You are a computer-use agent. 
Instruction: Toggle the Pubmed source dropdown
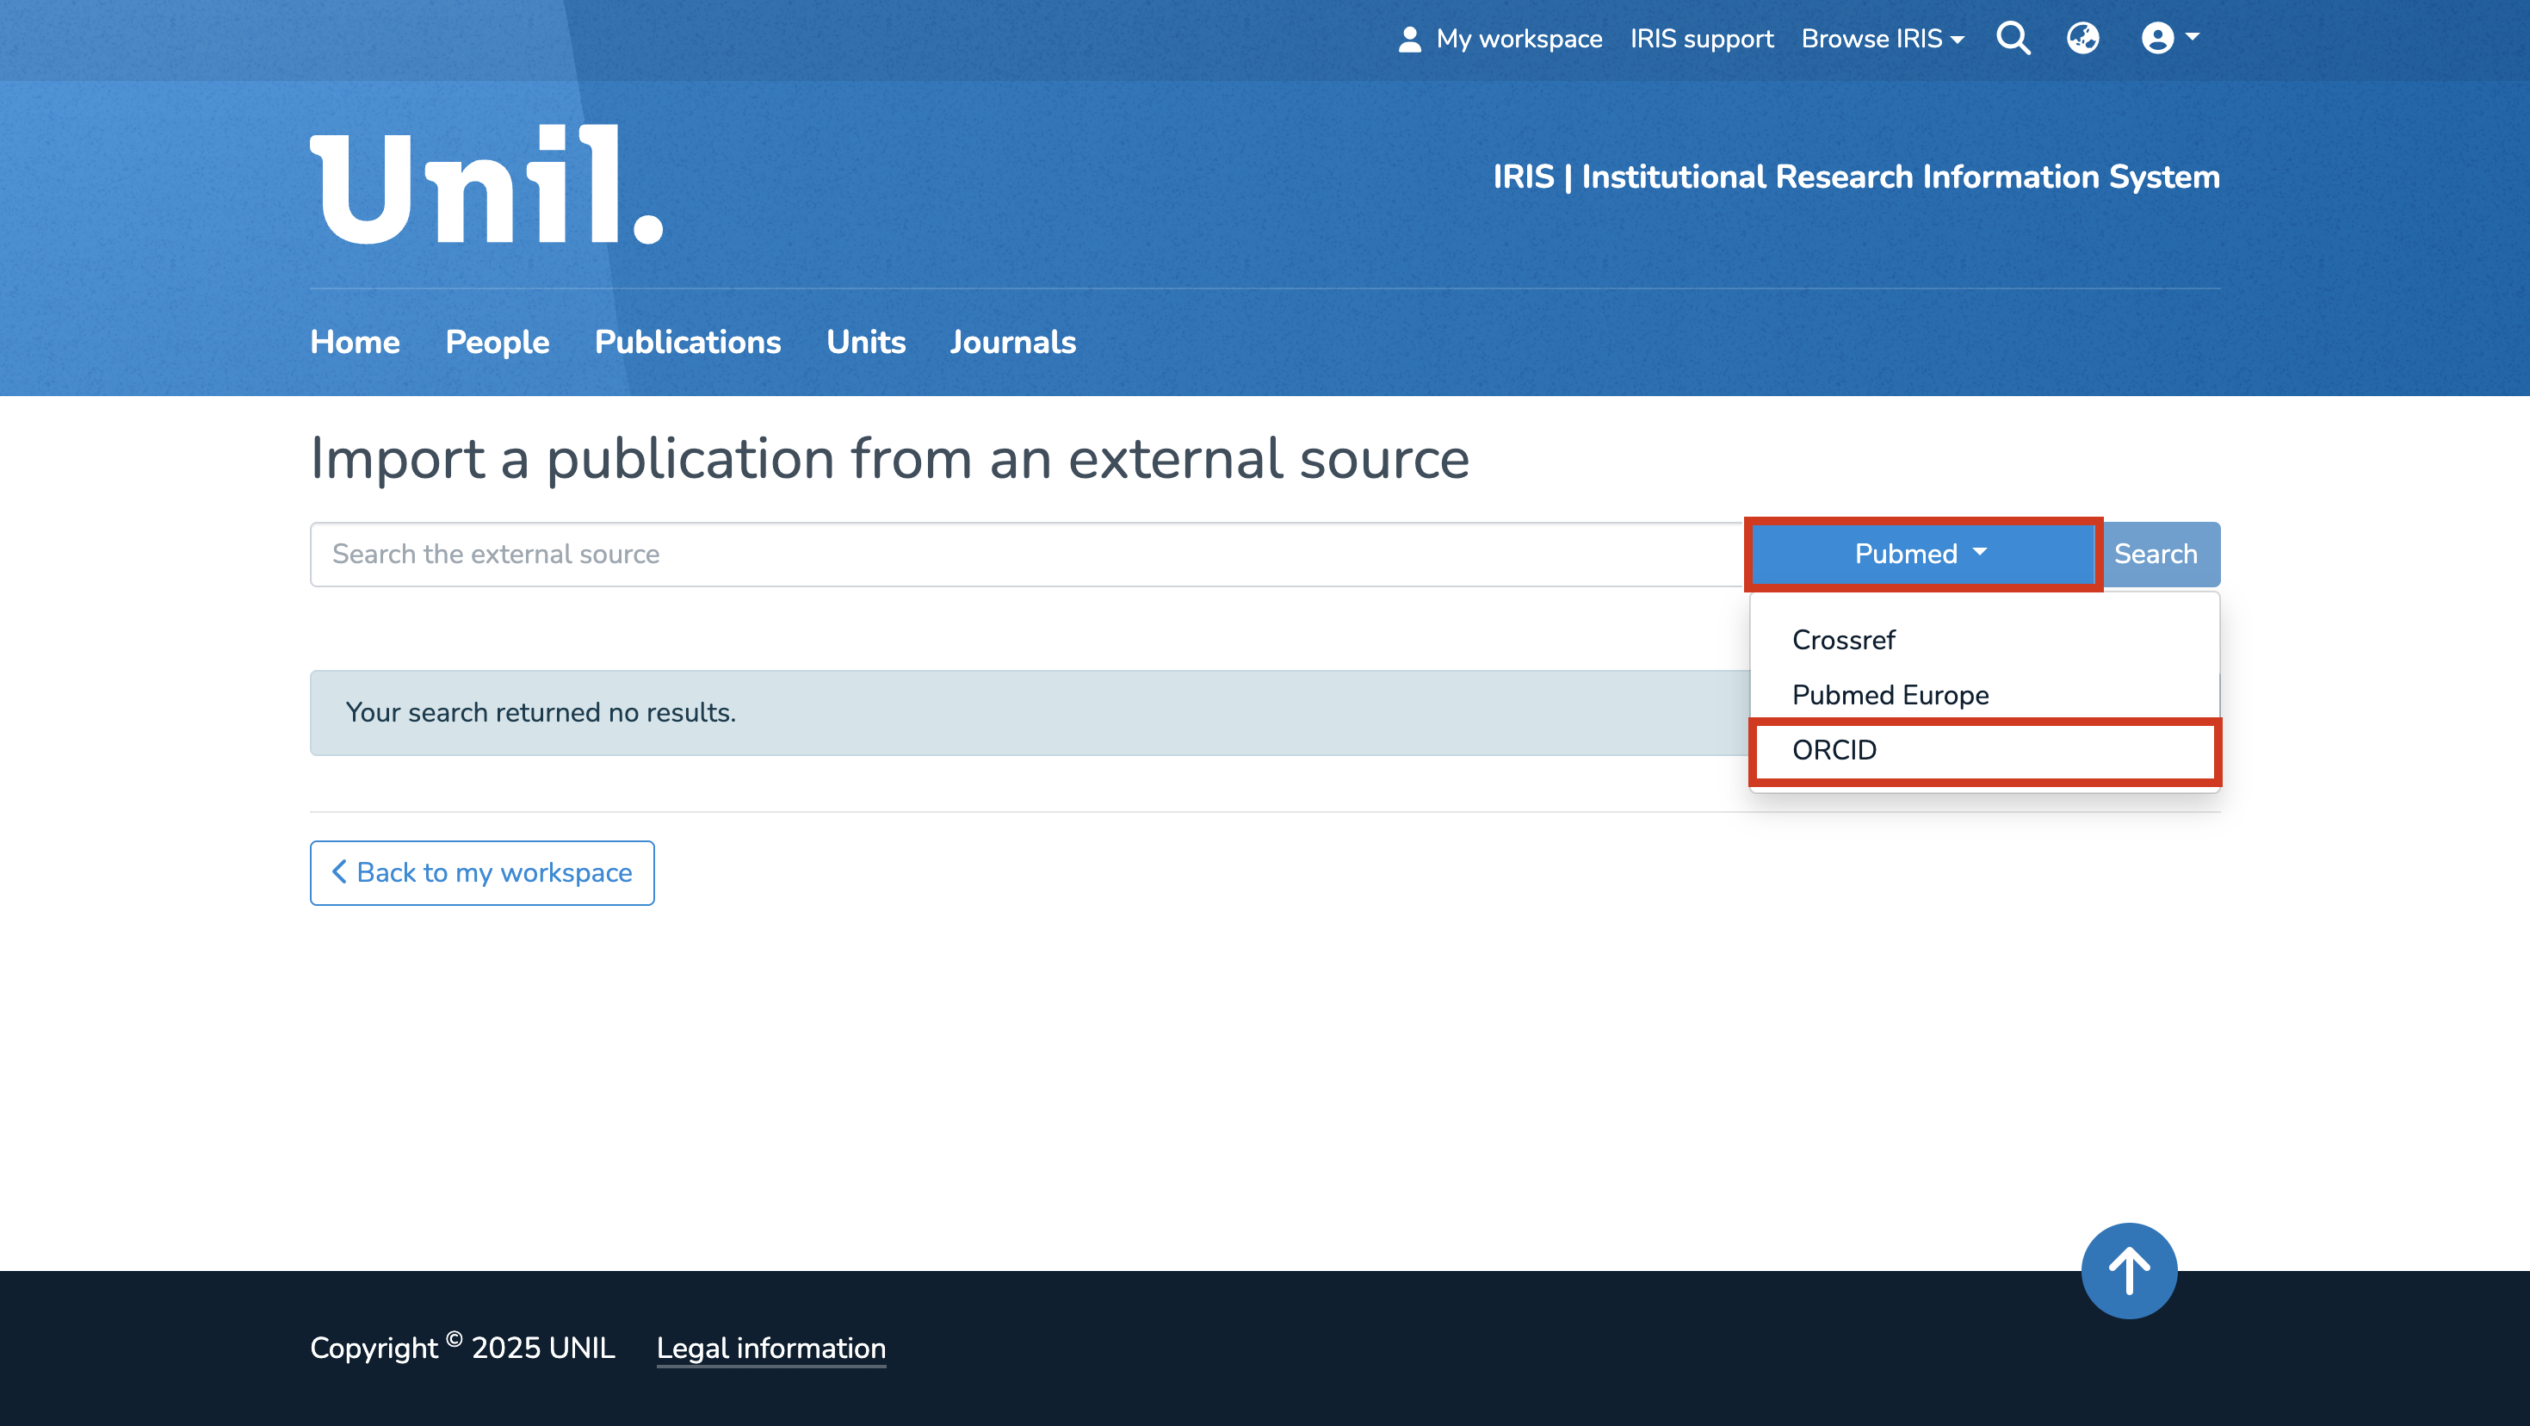(1922, 554)
